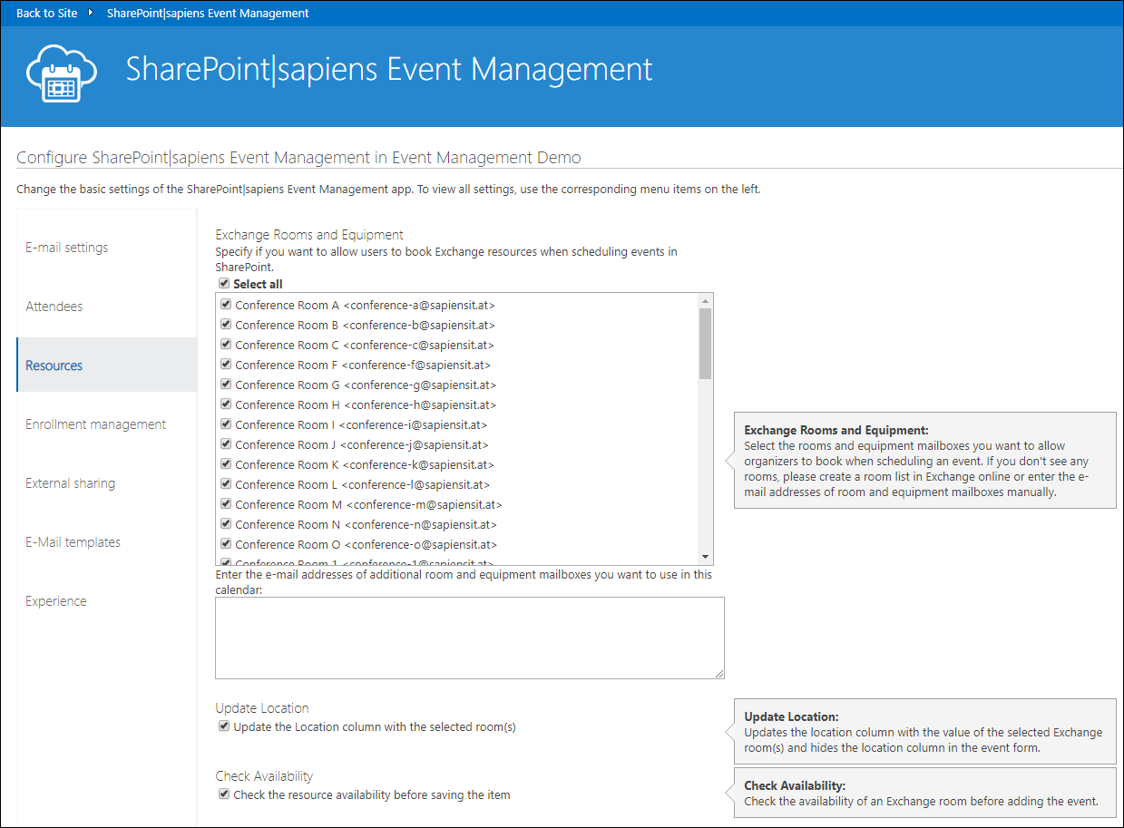The height and width of the screenshot is (828, 1124).
Task: Click the additional mailboxes e-mail text area
Action: point(469,638)
